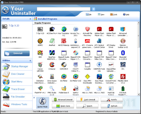The image size is (141, 114).
Task: Select GetFLV 9.0.6.5 icon
Action: click(76, 88)
